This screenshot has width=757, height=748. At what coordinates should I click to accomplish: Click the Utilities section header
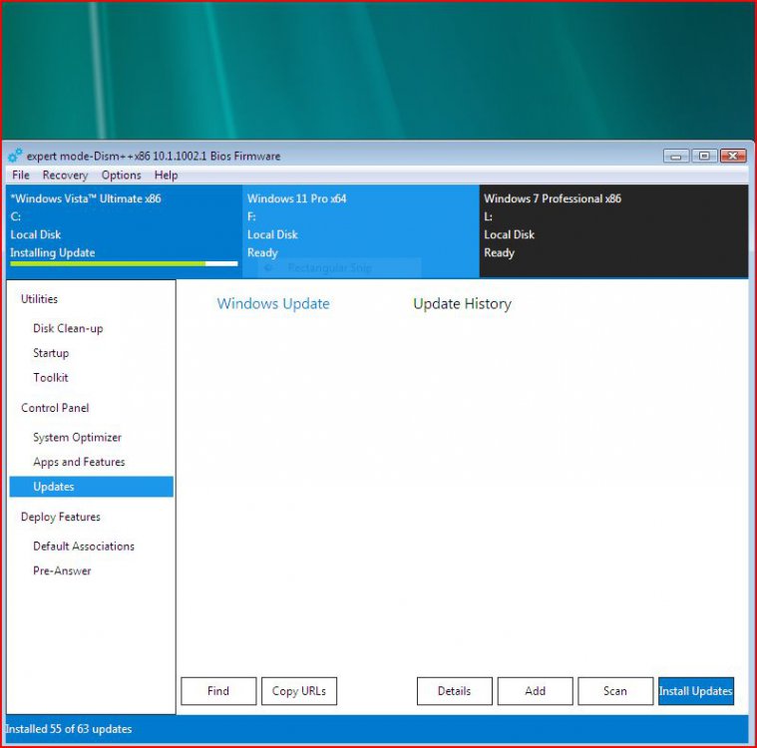pos(39,299)
